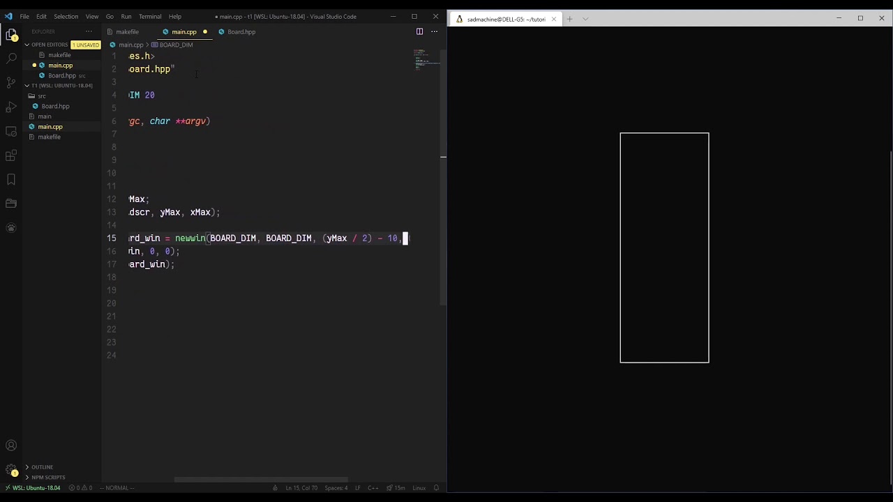The height and width of the screenshot is (502, 893).
Task: Open the Help menu
Action: (175, 16)
